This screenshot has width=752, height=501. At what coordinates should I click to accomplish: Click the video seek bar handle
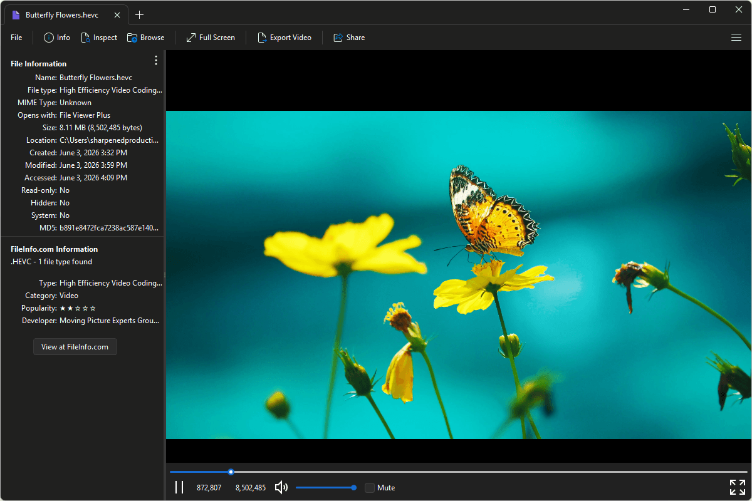pyautogui.click(x=231, y=472)
